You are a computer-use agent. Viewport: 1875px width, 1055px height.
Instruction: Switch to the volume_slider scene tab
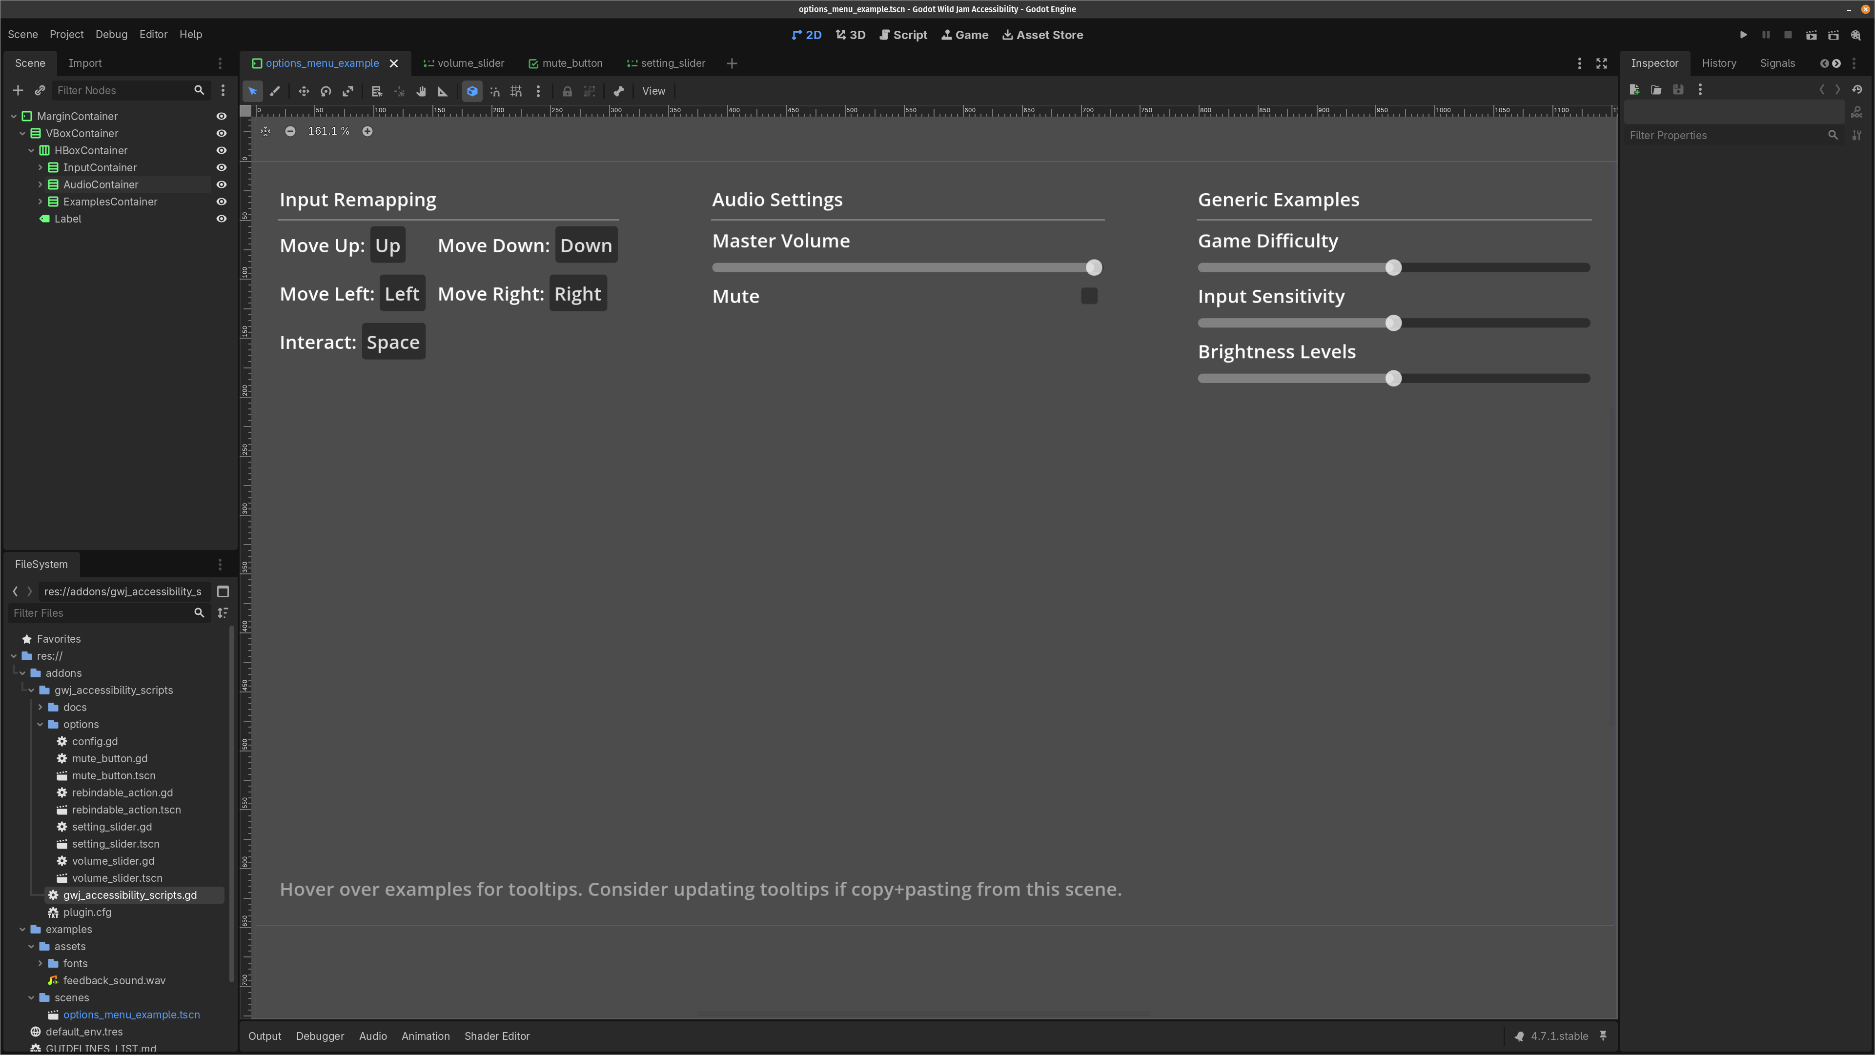coord(464,63)
